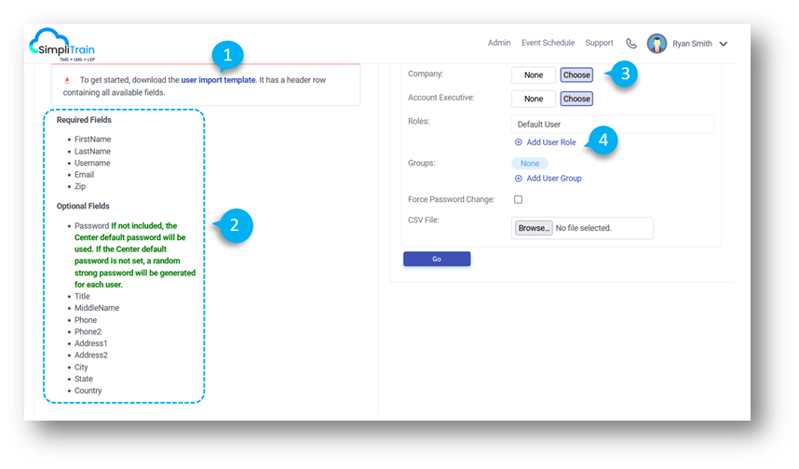Click the Add User Role link
Viewport: 799px width, 469px height.
coord(551,142)
